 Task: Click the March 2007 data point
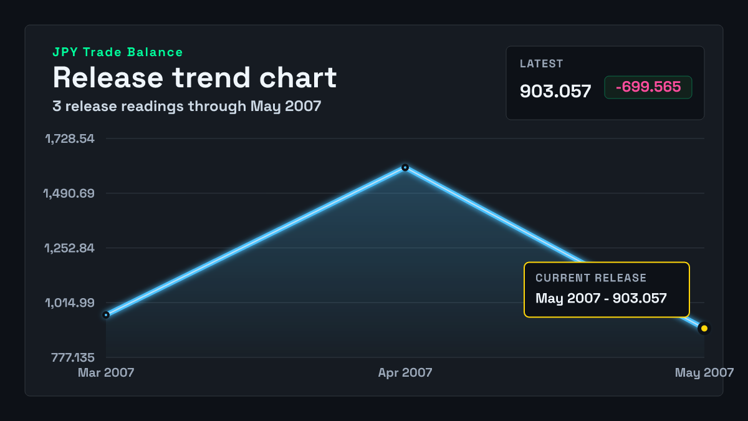click(106, 315)
